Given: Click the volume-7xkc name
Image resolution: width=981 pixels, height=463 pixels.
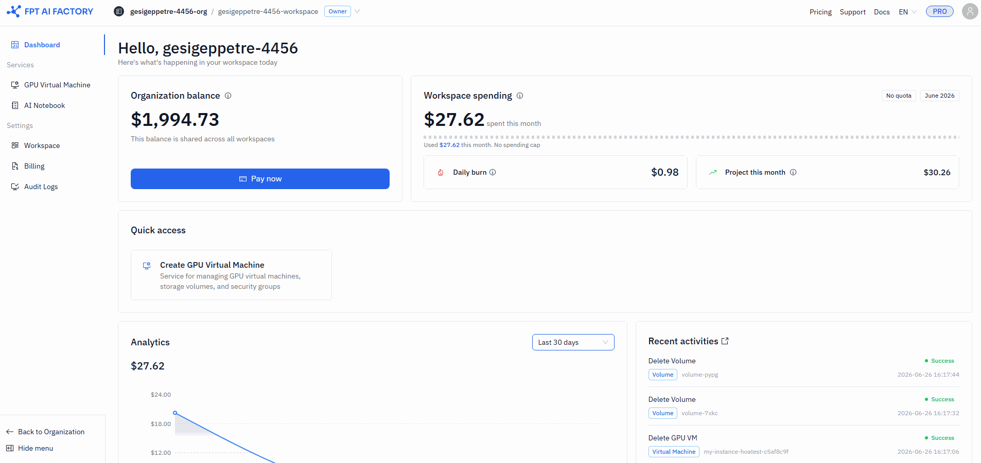Looking at the screenshot, I should click(699, 413).
